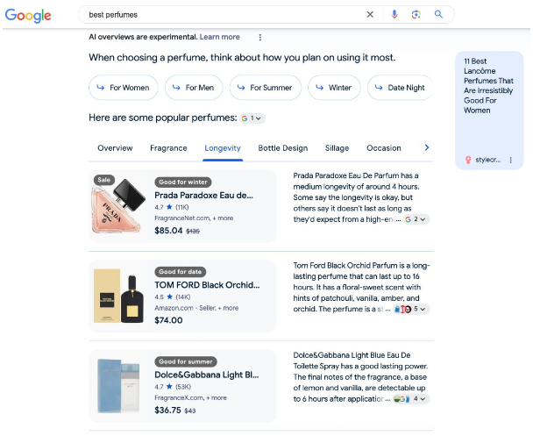This screenshot has height=436, width=533.
Task: Click the magnifying glass search icon
Action: point(438,15)
